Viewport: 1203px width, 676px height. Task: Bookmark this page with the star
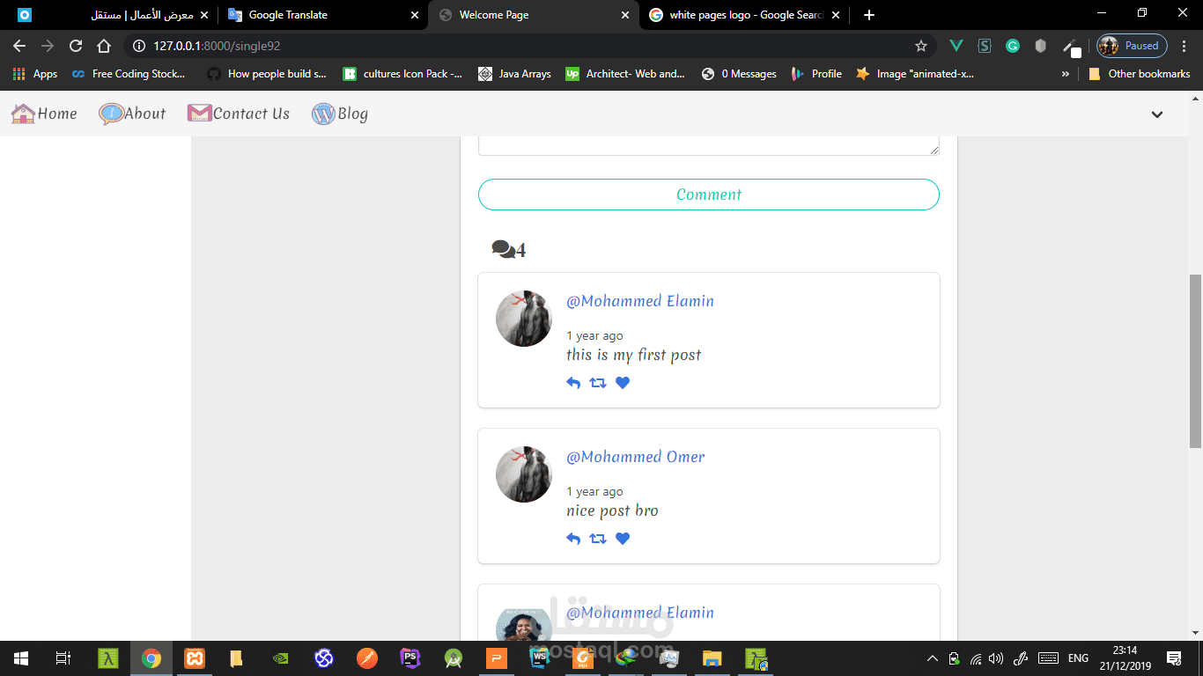921,46
